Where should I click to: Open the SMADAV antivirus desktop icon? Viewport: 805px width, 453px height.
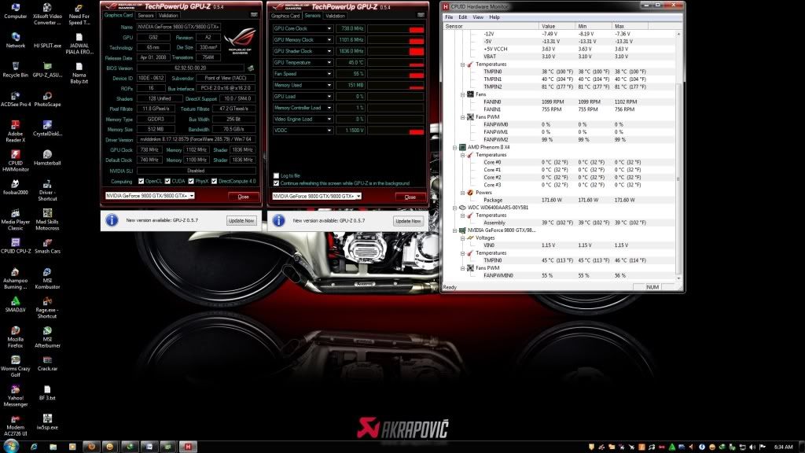pyautogui.click(x=16, y=304)
